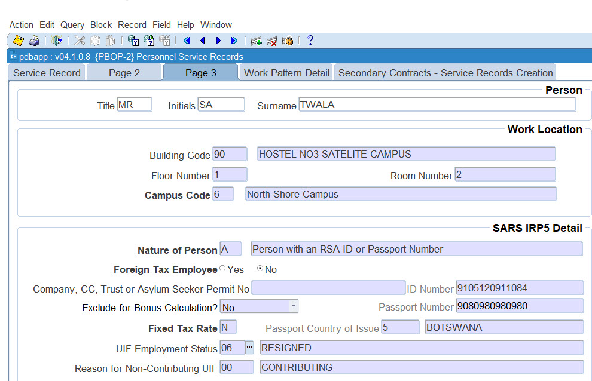
Task: Click the Save icon in the toolbar
Action: (19, 41)
